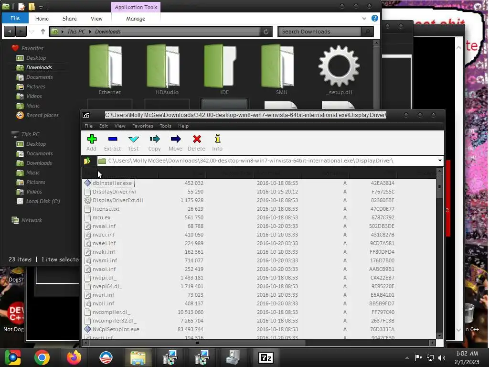Open the Favorites menu in 7-Zip
Image resolution: width=489 pixels, height=367 pixels.
143,126
